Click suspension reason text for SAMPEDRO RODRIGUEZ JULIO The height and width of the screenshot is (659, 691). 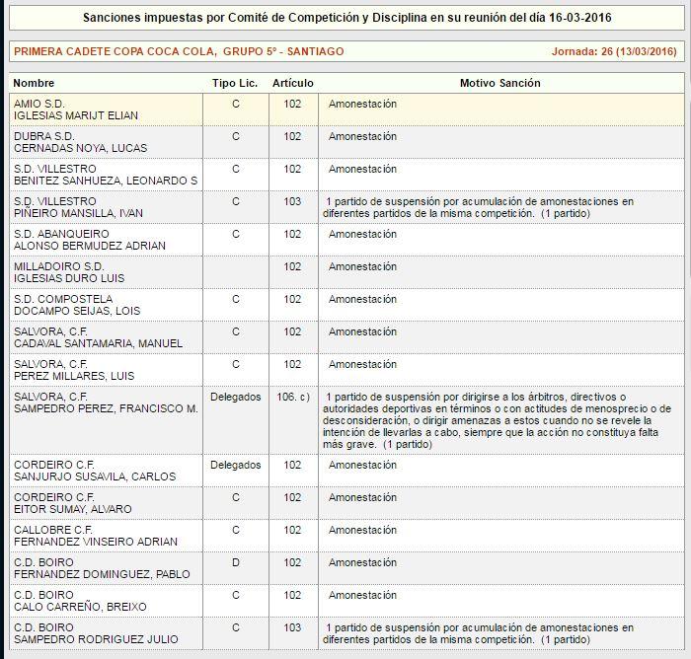[x=479, y=634]
